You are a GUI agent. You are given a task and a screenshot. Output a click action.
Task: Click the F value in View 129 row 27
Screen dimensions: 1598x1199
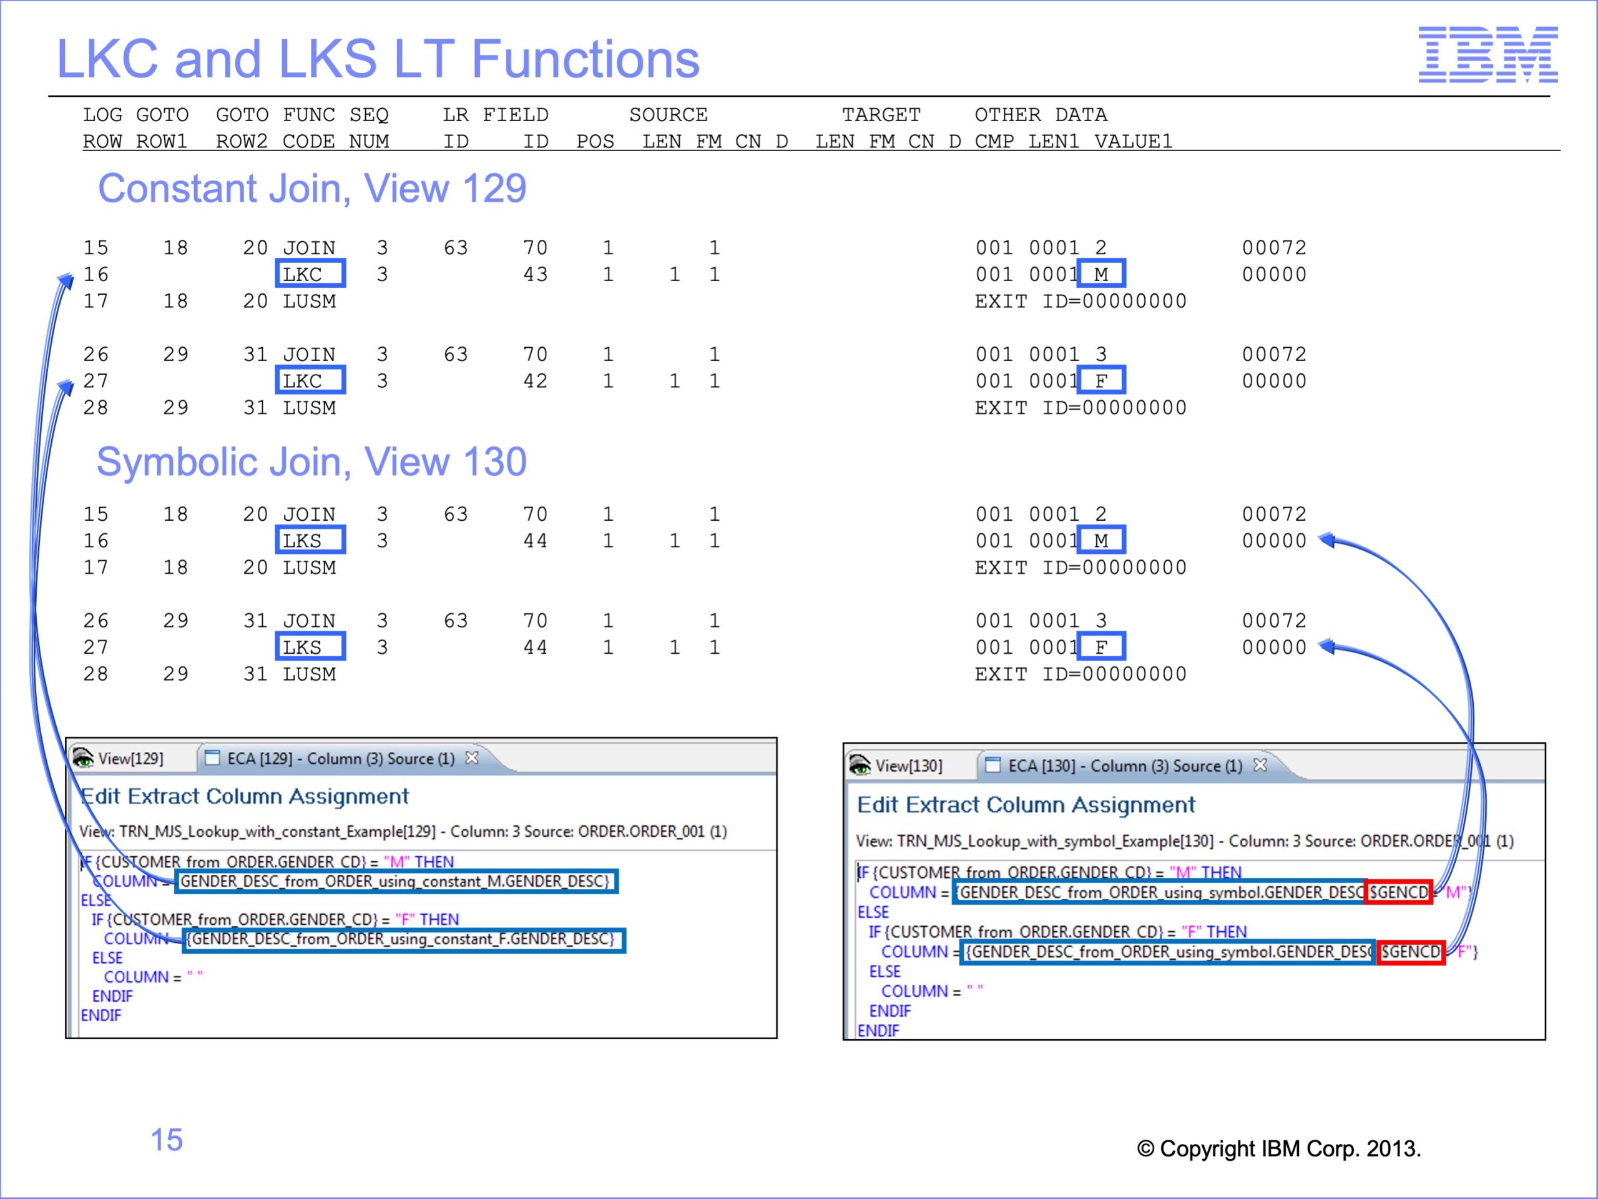1101,380
